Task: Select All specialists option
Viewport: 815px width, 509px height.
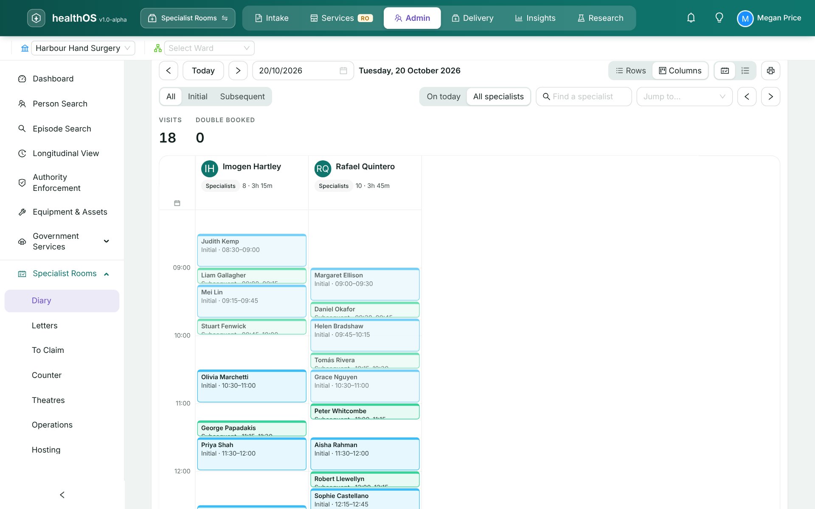Action: coord(498,97)
